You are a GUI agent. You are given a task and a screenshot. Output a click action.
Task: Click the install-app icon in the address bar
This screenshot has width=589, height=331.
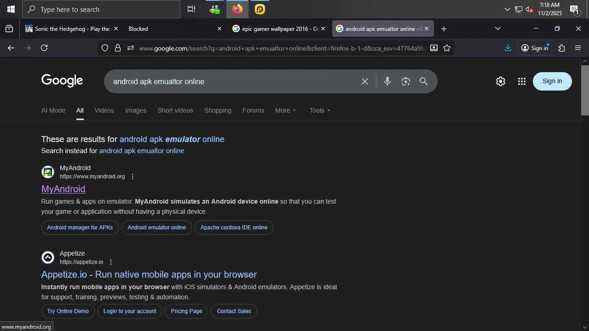(434, 48)
